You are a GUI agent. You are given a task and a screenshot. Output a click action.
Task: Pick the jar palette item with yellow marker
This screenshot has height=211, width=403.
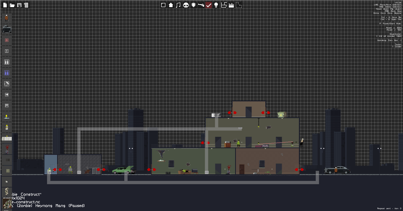7,127
